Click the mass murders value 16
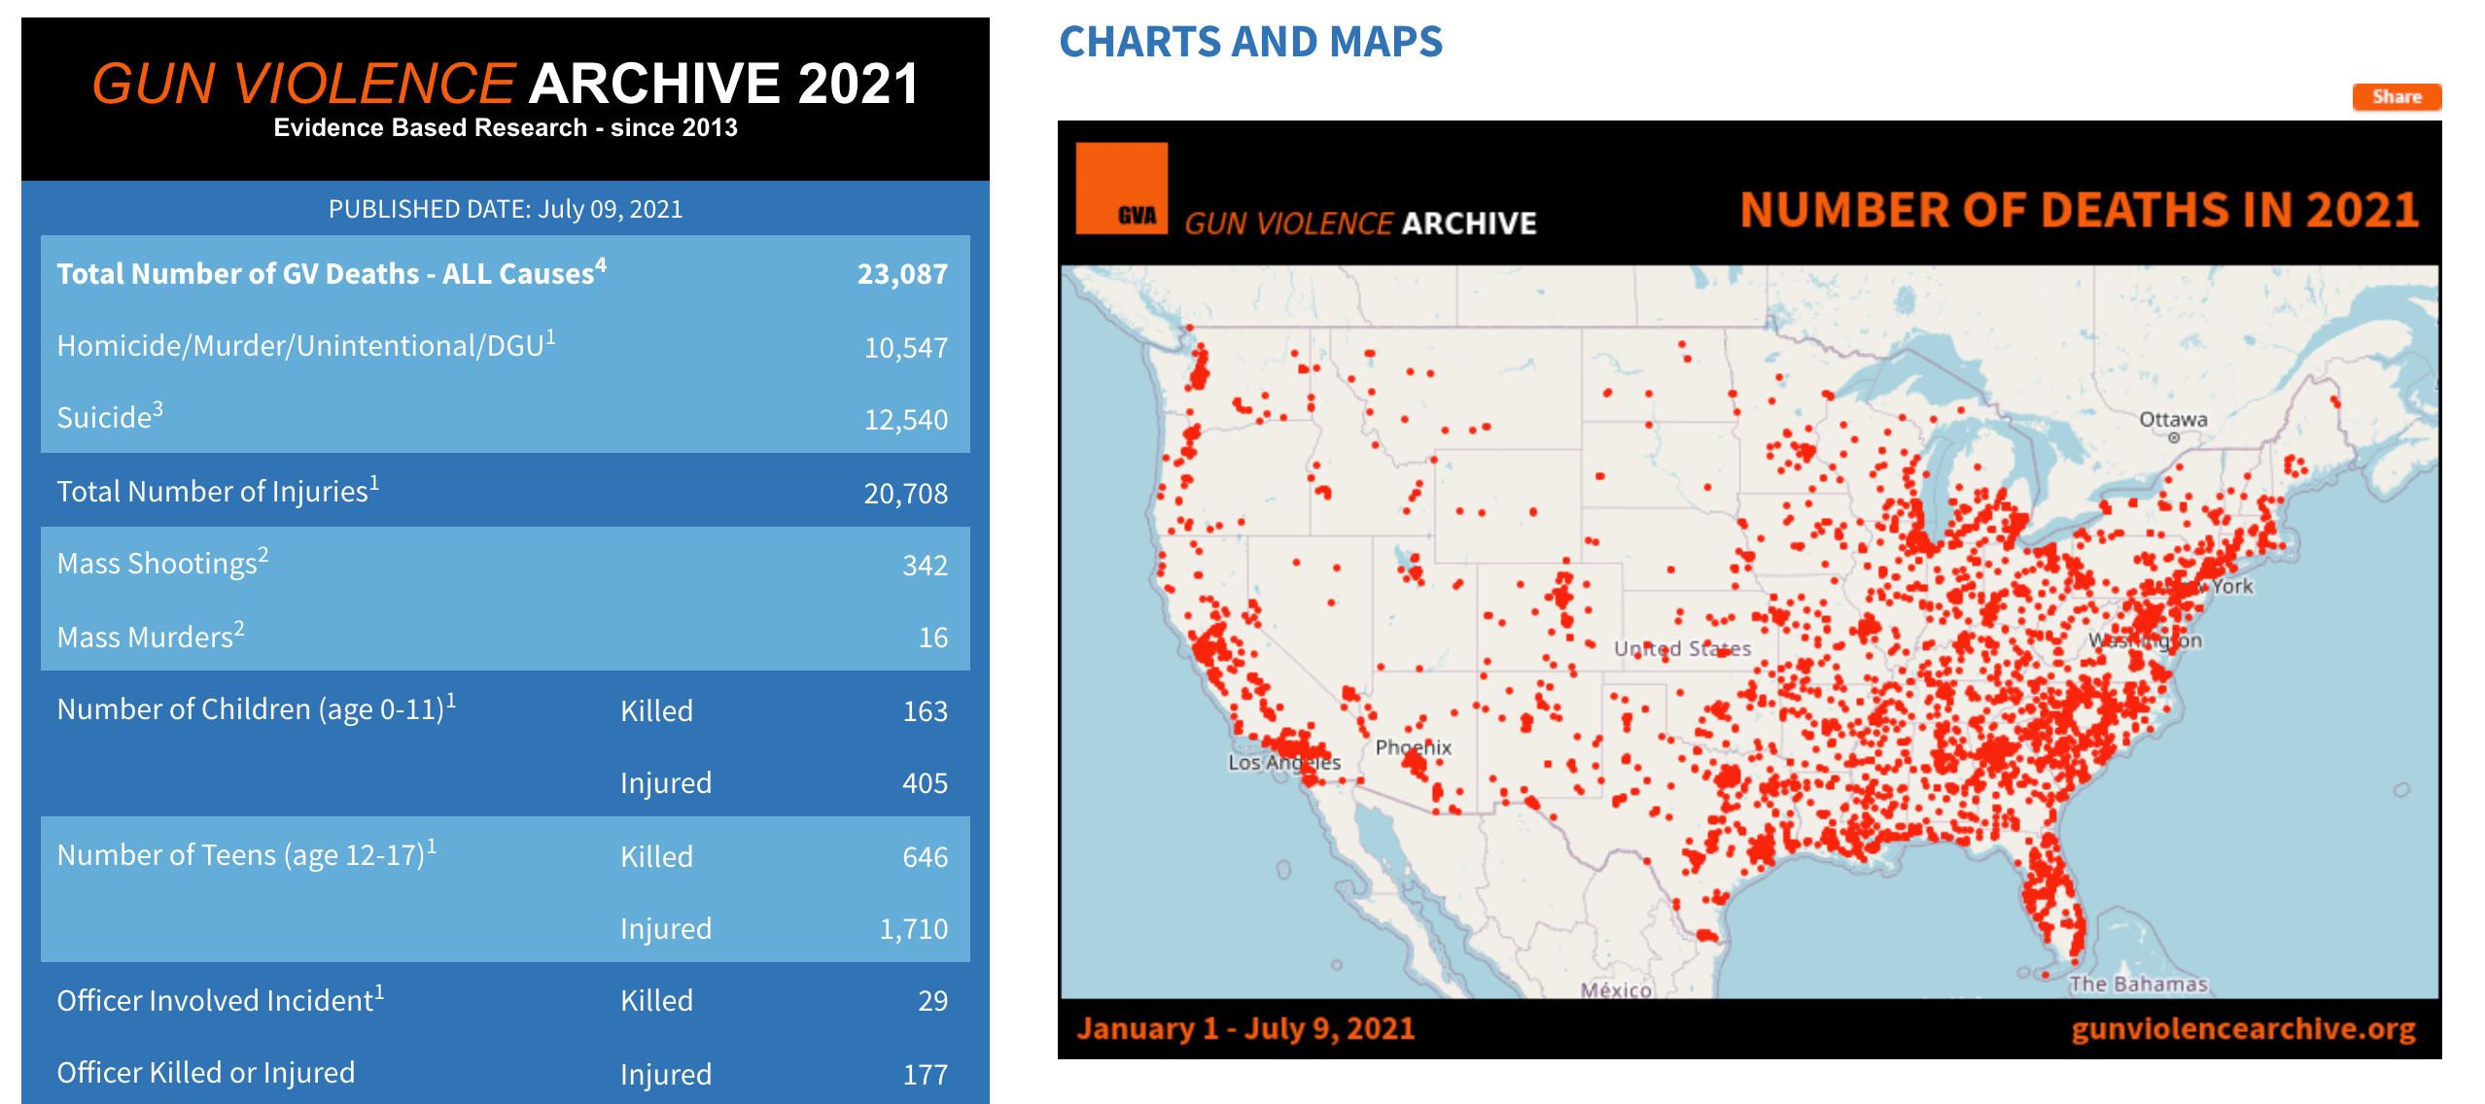Screen dimensions: 2485x1104 point(933,638)
